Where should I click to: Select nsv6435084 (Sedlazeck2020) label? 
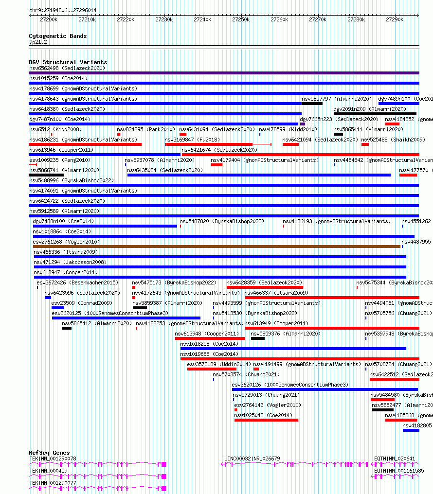click(x=165, y=171)
